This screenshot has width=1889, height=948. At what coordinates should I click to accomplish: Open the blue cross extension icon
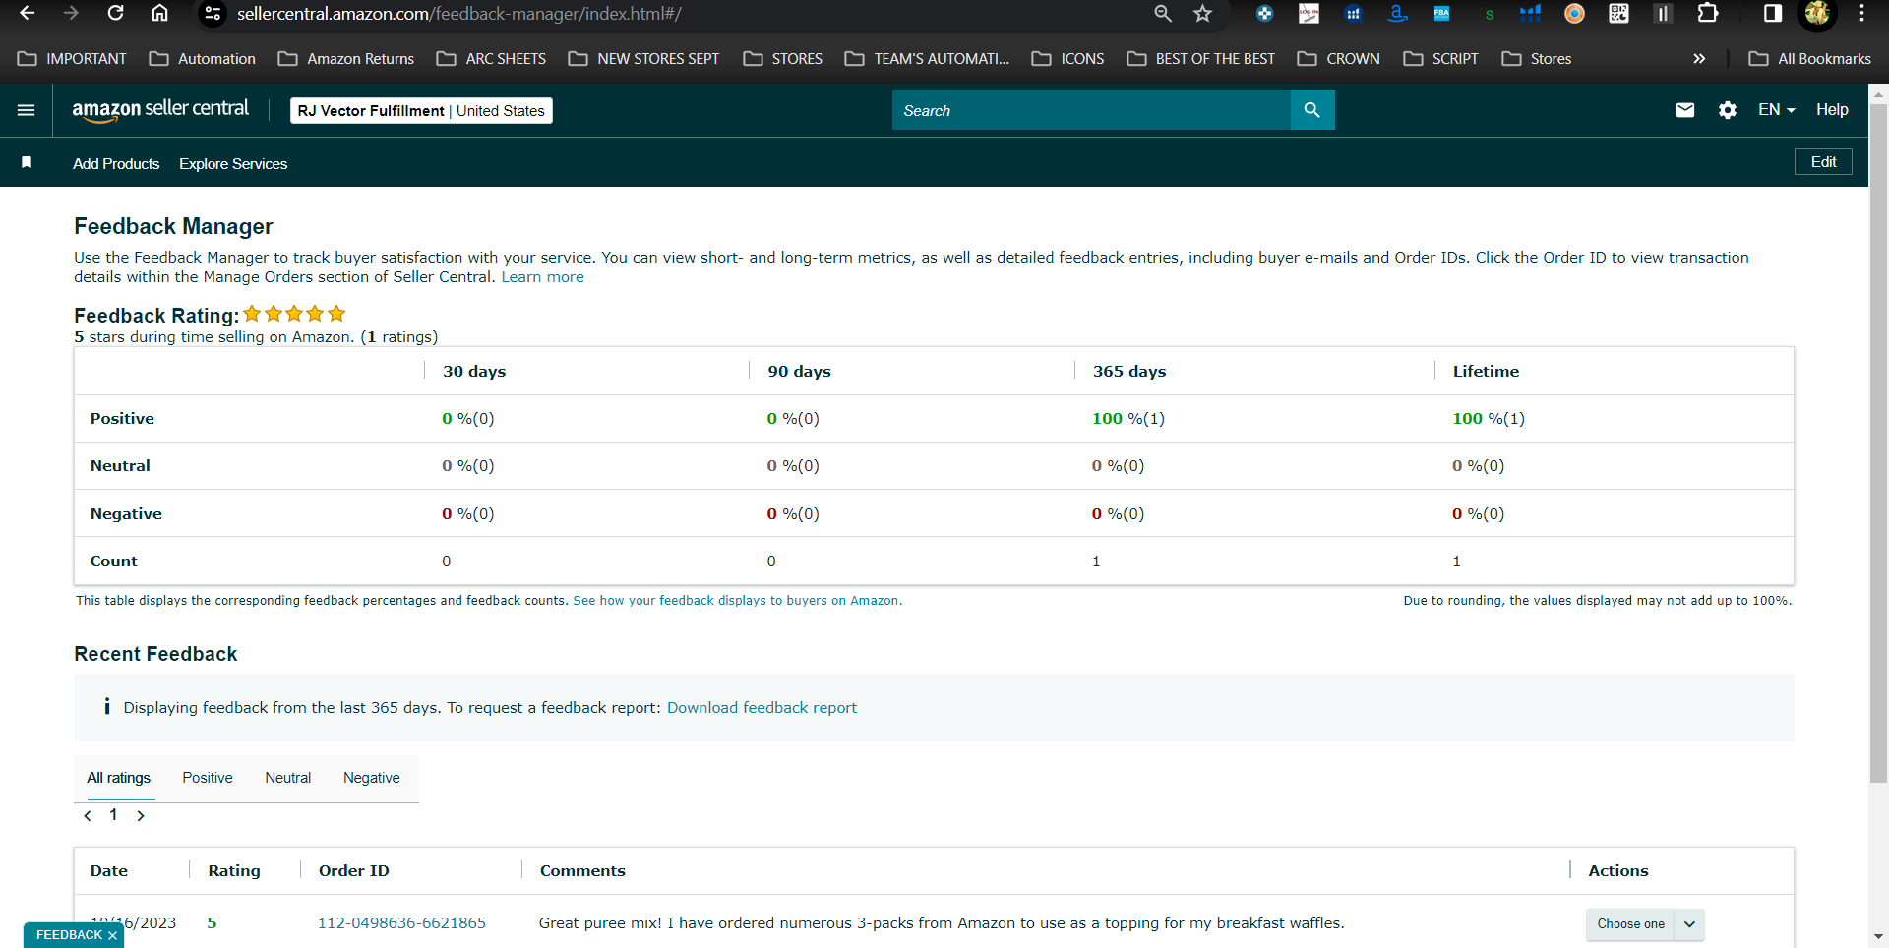tap(1264, 13)
